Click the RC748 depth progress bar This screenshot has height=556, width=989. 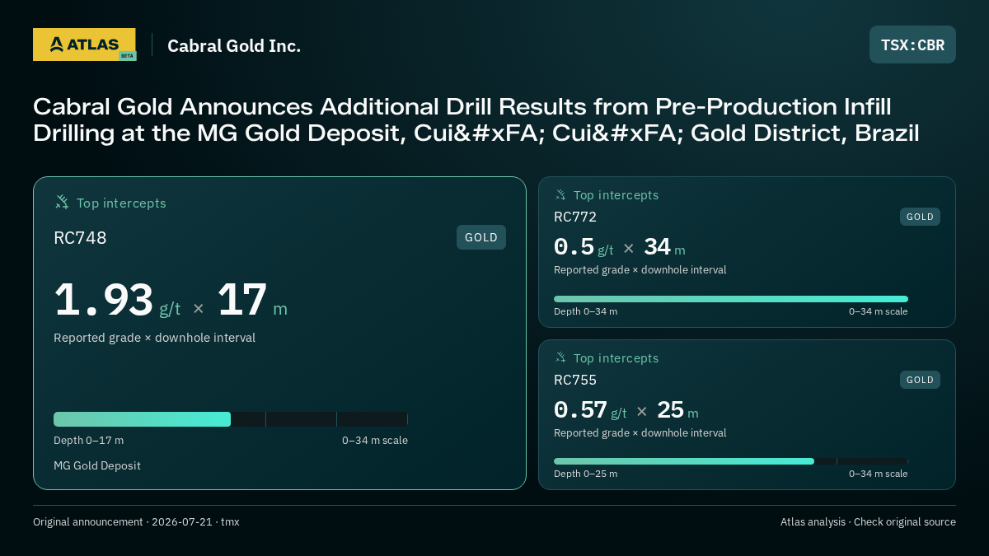pos(231,419)
